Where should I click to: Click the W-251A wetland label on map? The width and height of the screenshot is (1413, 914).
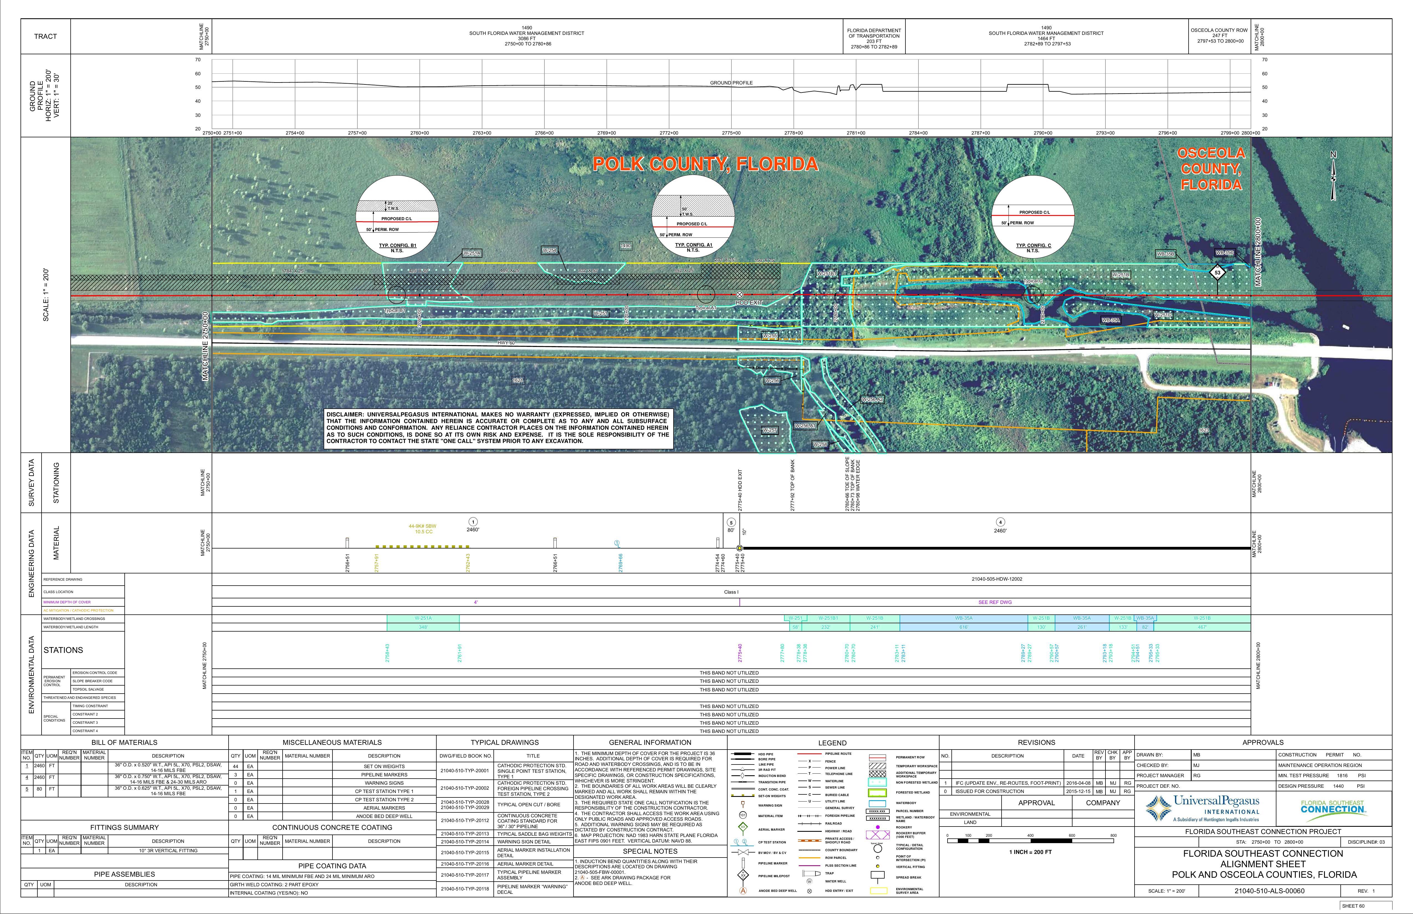pyautogui.click(x=472, y=253)
